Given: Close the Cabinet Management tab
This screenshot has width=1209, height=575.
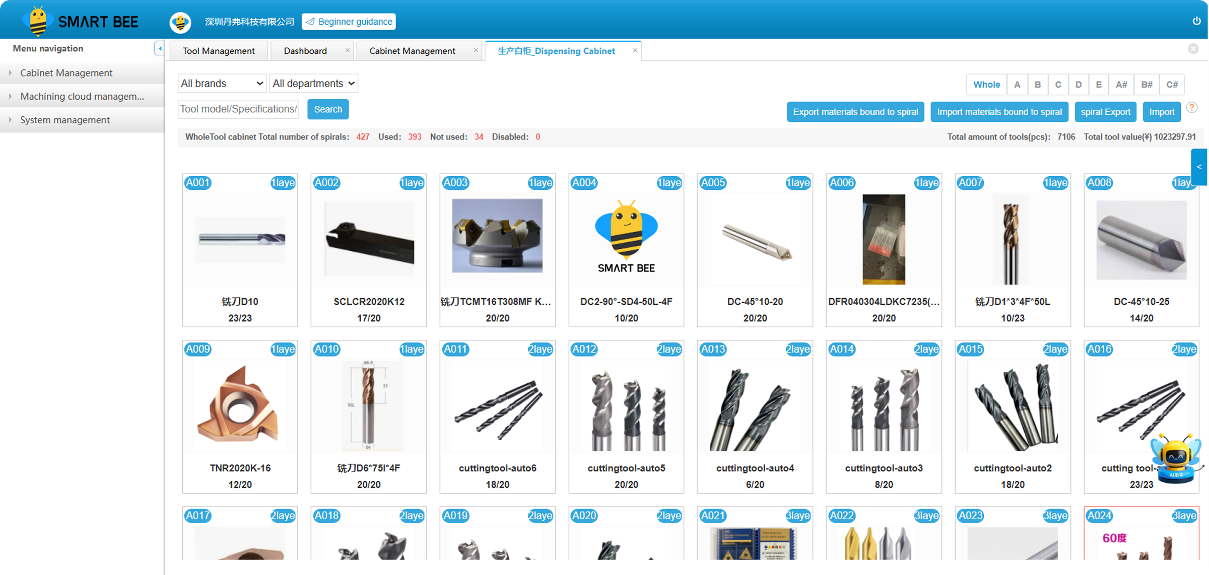Looking at the screenshot, I should (x=476, y=50).
